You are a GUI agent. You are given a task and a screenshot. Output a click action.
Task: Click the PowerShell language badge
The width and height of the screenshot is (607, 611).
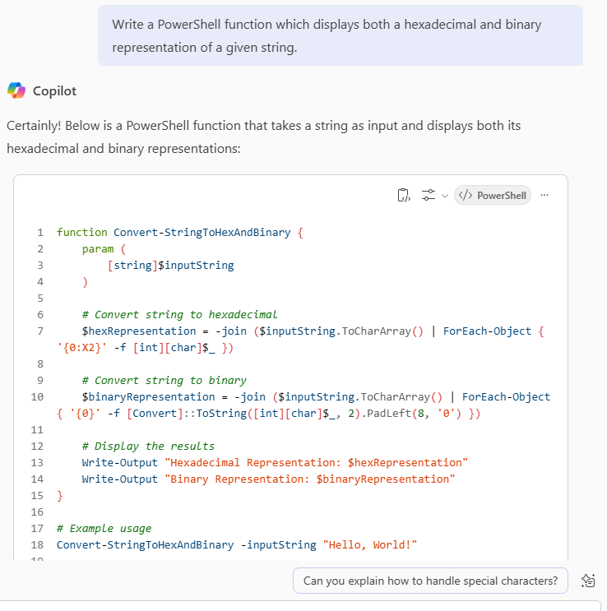[x=492, y=195]
